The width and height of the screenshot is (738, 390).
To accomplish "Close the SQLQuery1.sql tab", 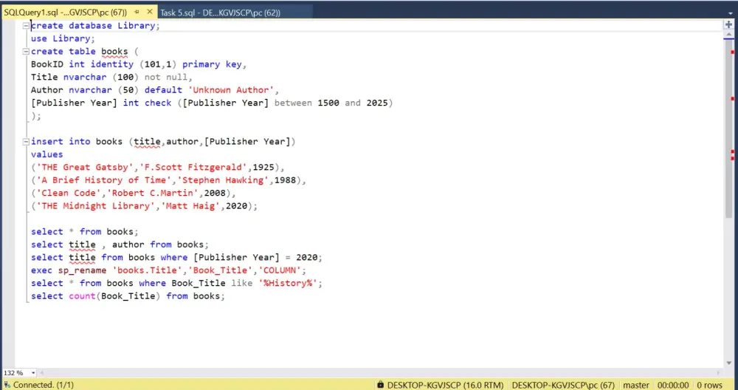I will 150,13.
